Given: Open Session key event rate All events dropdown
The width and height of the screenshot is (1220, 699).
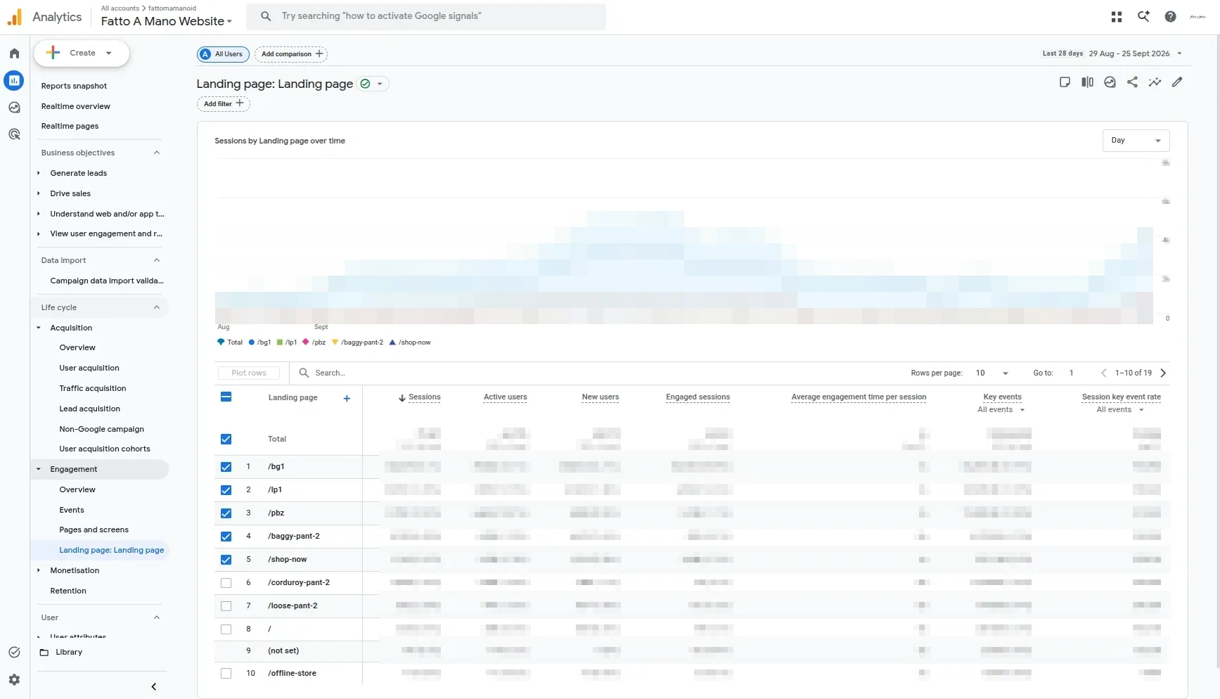Looking at the screenshot, I should click(1121, 410).
